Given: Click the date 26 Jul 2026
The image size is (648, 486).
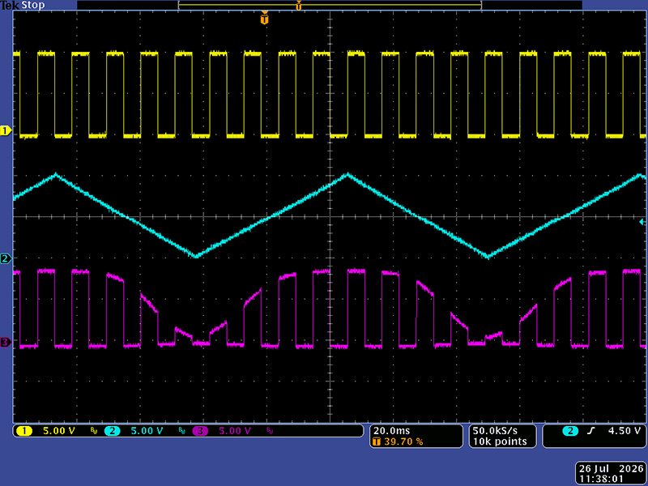Looking at the screenshot, I should [x=612, y=469].
